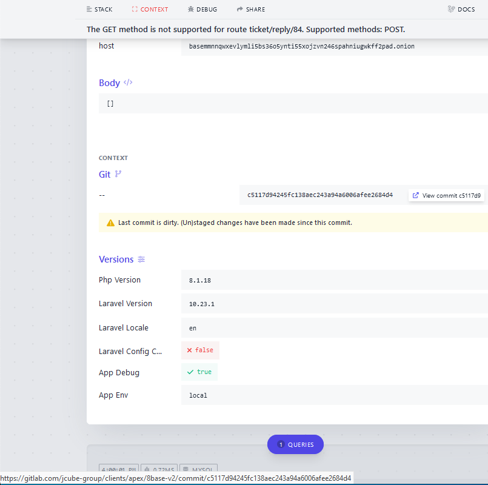Click the share arrow icon

pyautogui.click(x=239, y=9)
